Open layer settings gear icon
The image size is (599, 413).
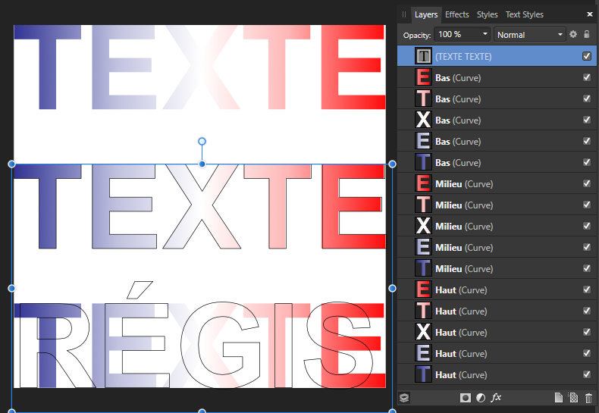coord(573,34)
